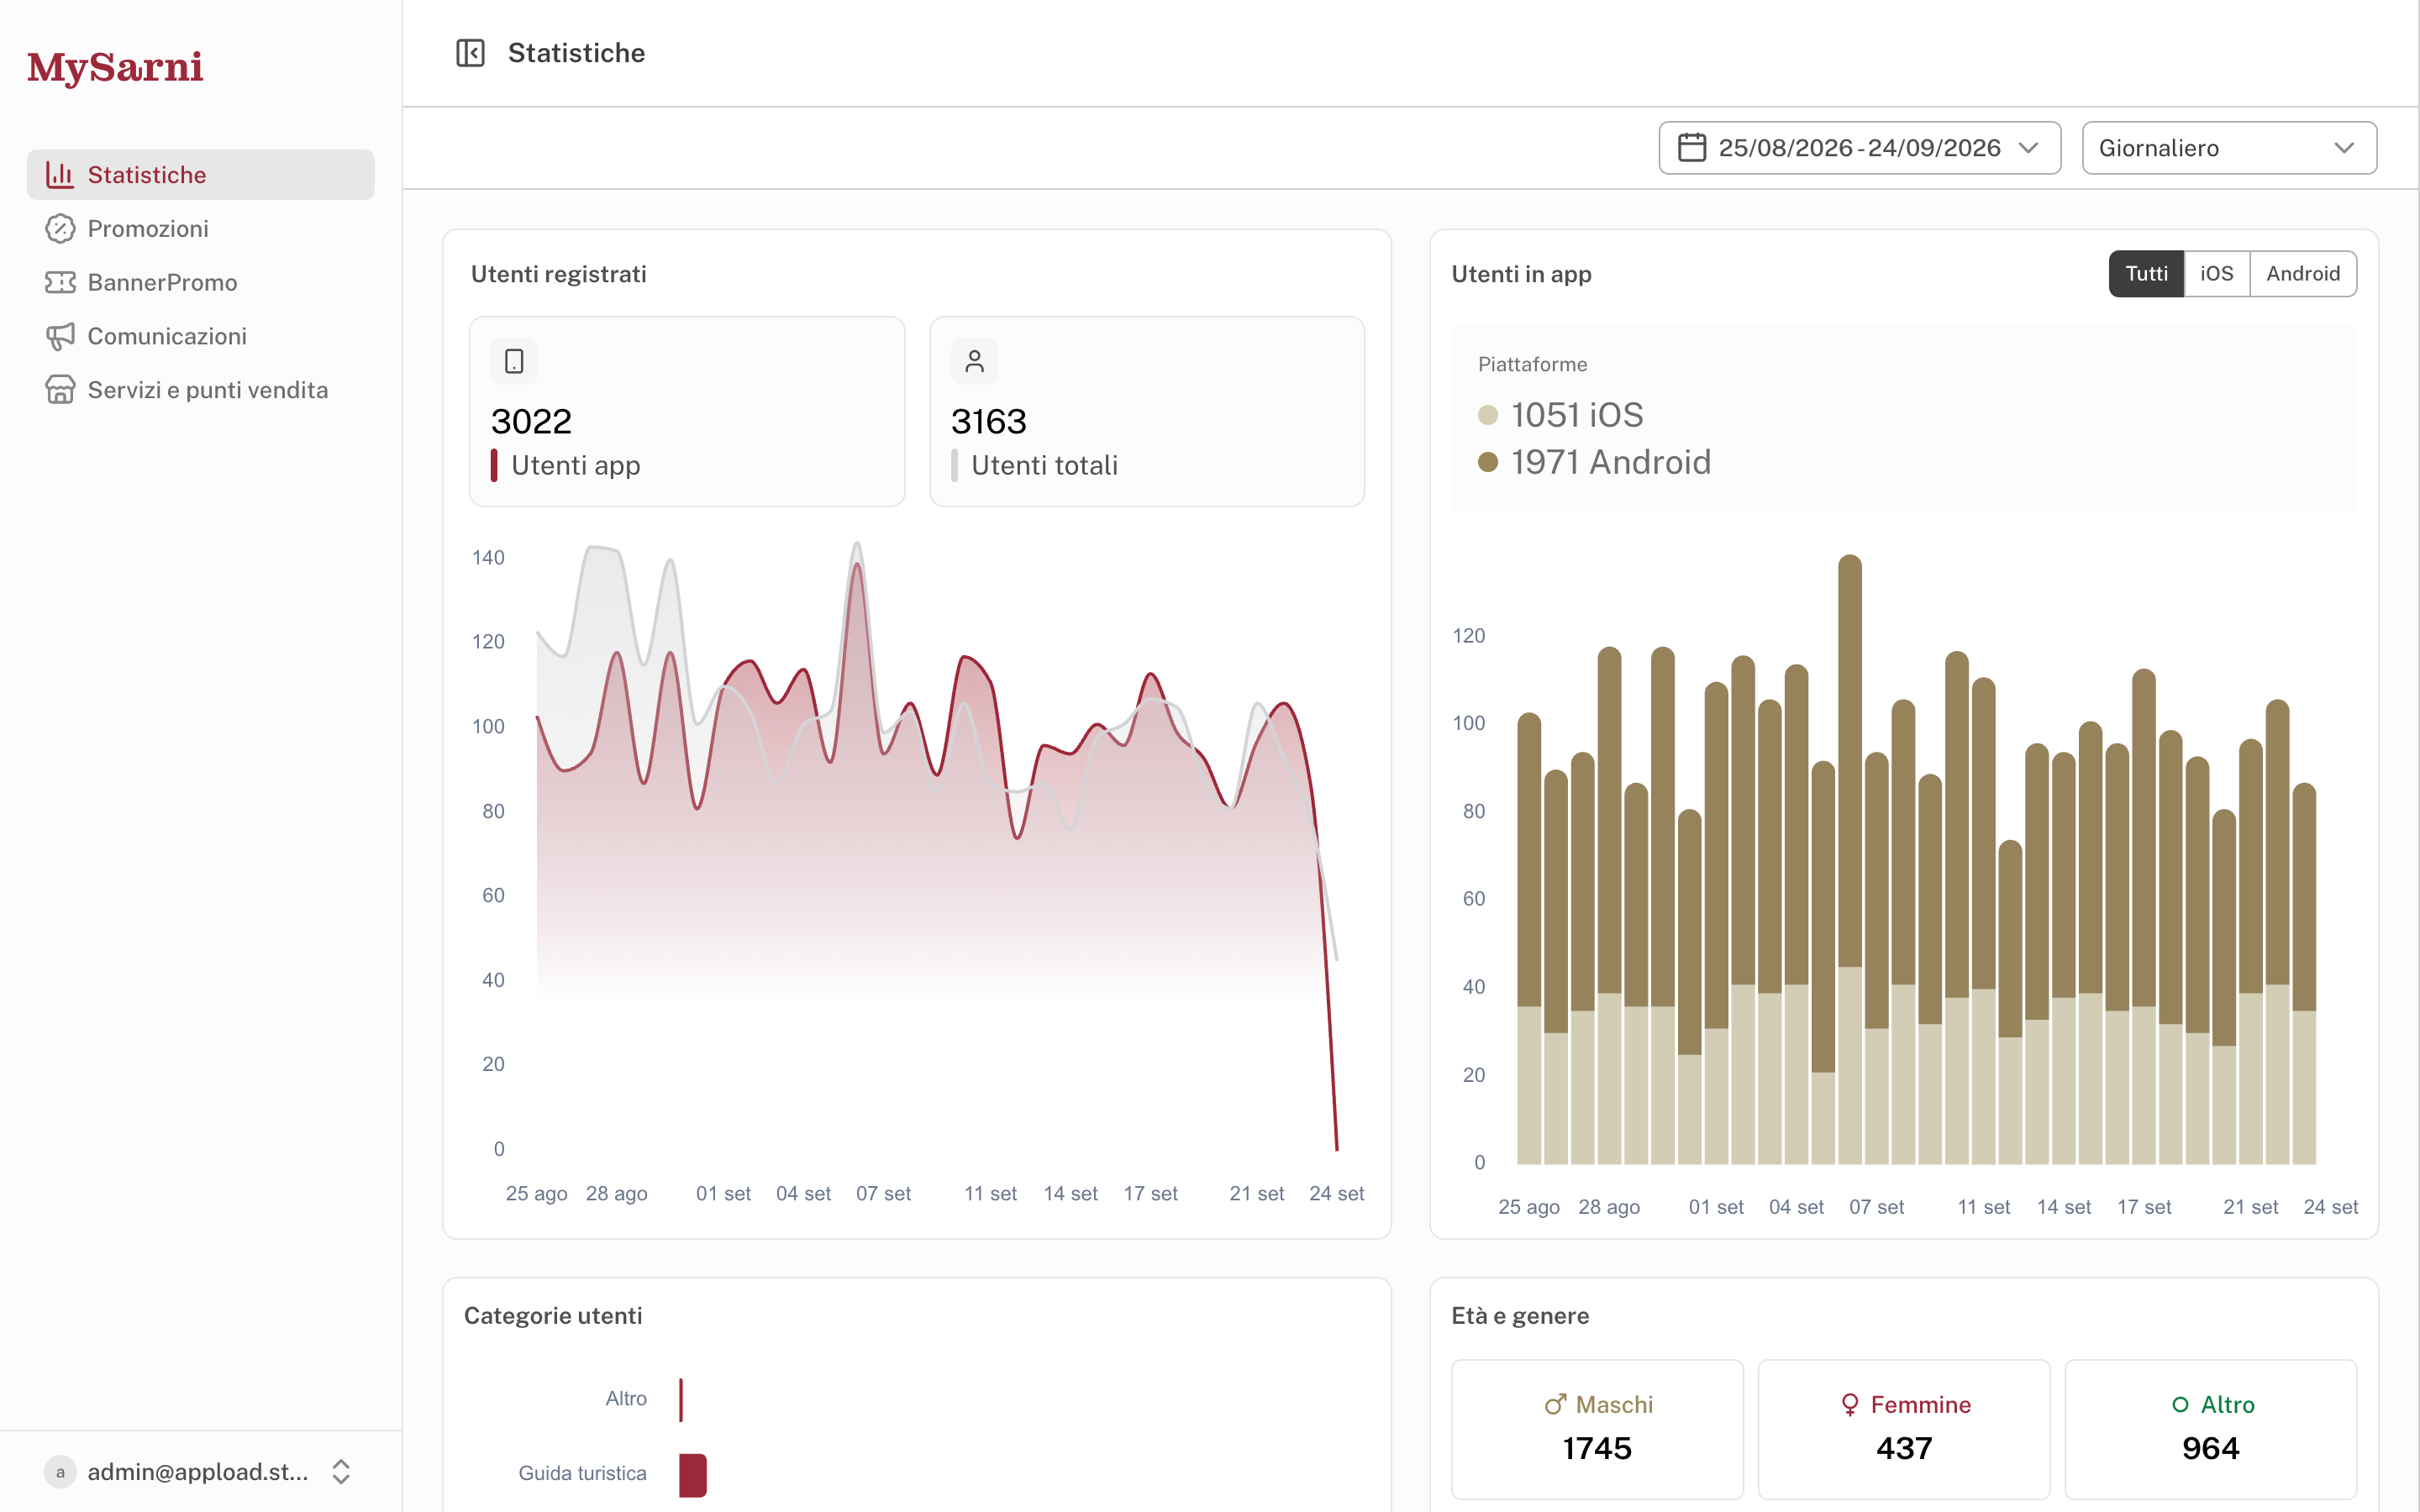Screen dimensions: 2420x1512
Task: Click the Comunicazioni megaphone icon
Action: (x=60, y=336)
